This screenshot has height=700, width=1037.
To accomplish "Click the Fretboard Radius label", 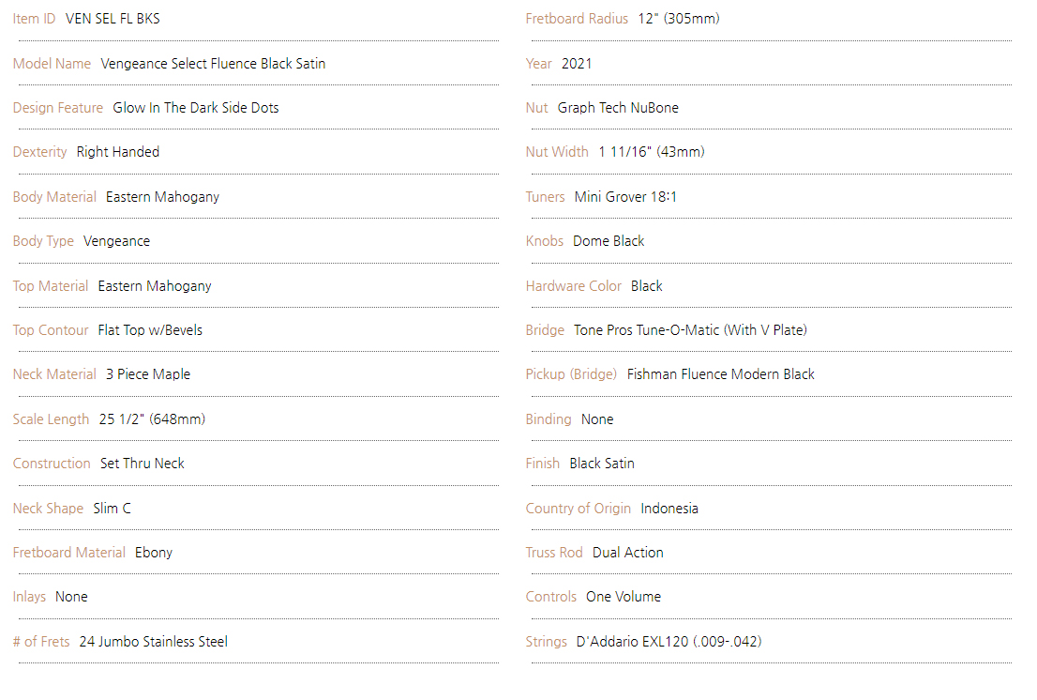I will (x=577, y=19).
